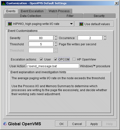Click the Cancel button
The width and height of the screenshot is (120, 130).
click(77, 124)
